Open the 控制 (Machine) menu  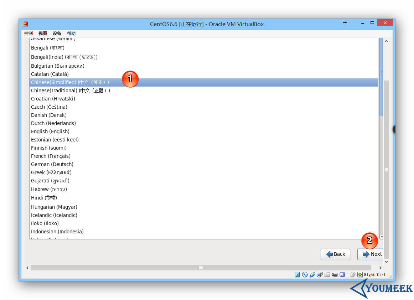tap(28, 33)
